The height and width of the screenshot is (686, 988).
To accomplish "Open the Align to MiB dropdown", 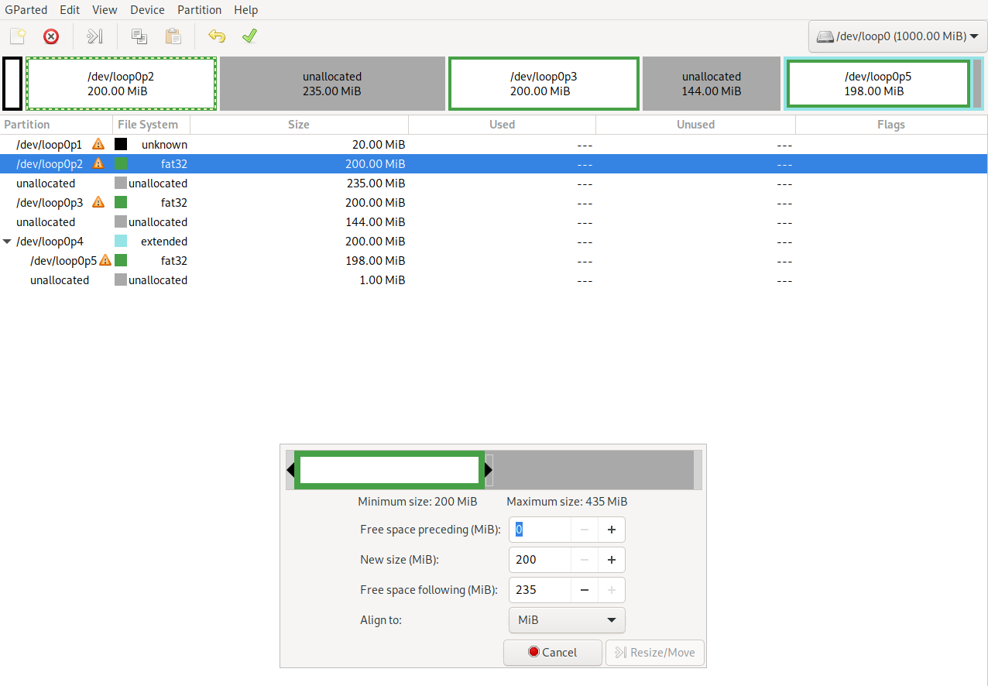I will pos(567,620).
